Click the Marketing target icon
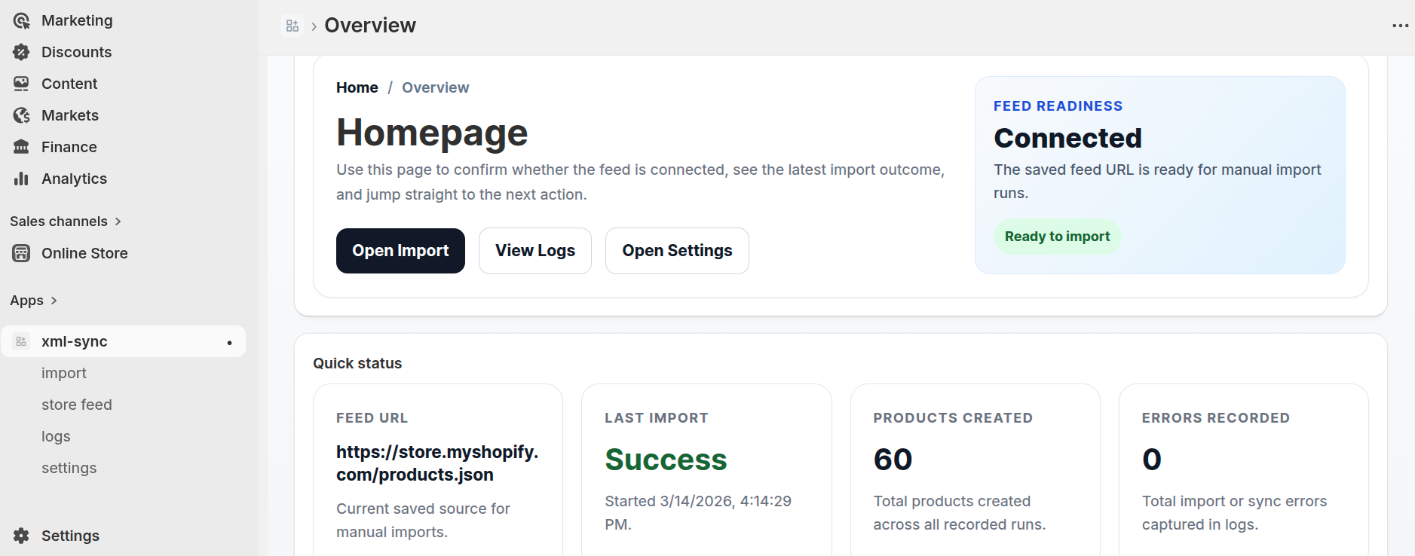The width and height of the screenshot is (1415, 556). point(21,20)
